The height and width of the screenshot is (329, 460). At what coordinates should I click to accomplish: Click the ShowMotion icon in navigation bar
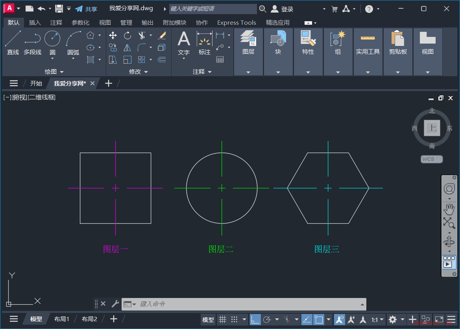click(449, 262)
